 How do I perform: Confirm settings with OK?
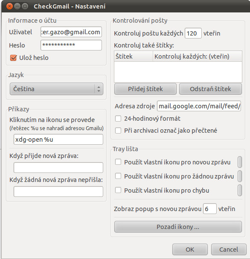[190, 250]
